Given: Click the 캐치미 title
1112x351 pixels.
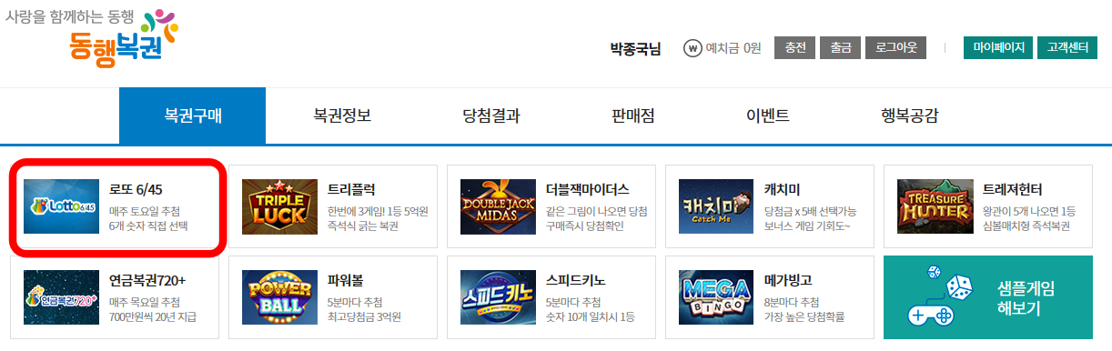Looking at the screenshot, I should (783, 189).
